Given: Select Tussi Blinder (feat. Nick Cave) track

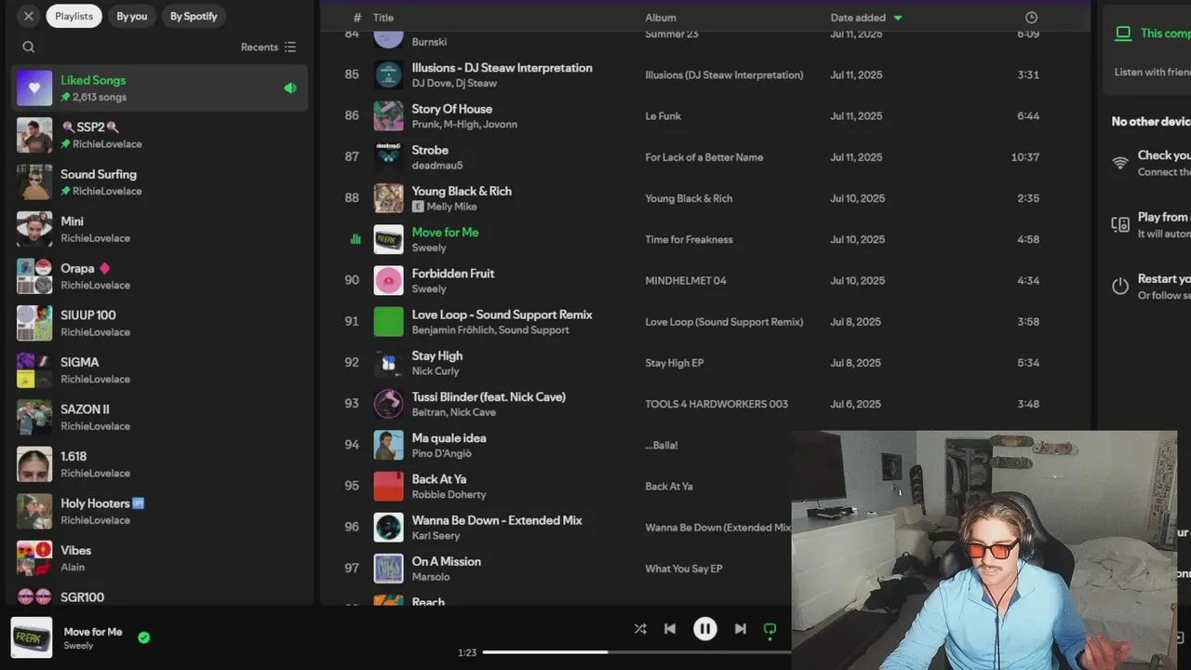Looking at the screenshot, I should click(x=488, y=396).
